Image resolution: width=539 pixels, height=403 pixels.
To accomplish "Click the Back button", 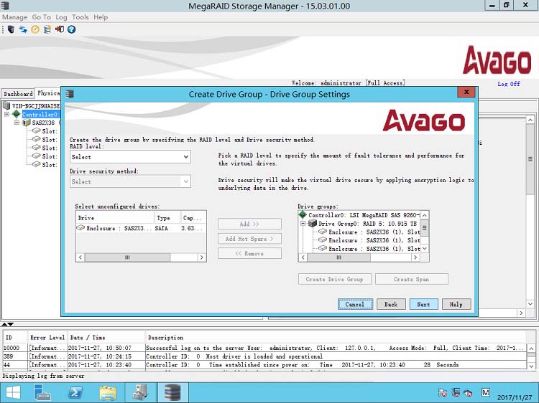I will point(391,304).
